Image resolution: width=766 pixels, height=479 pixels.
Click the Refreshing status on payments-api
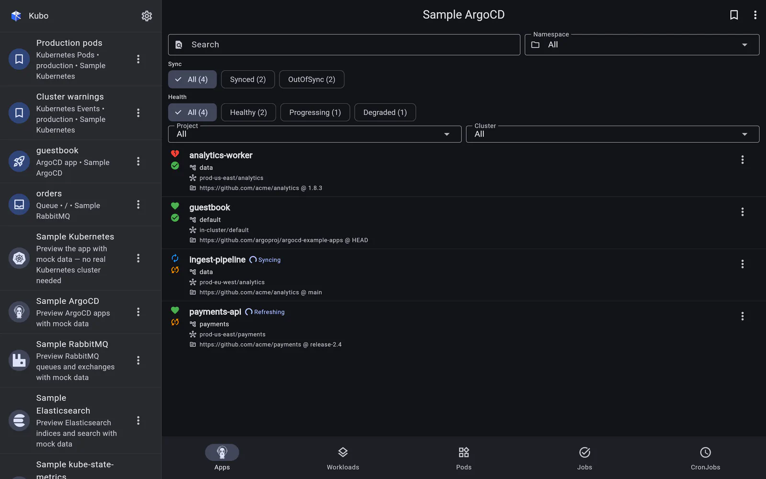coord(265,312)
